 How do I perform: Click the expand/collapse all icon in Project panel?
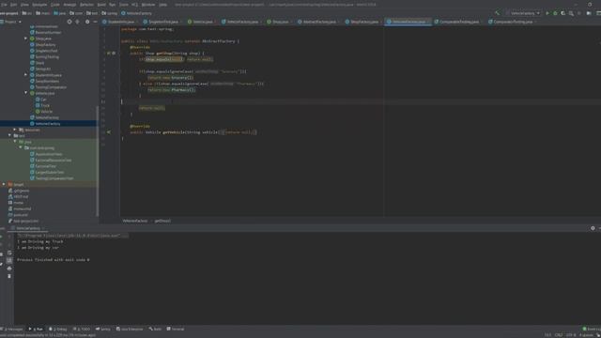(78, 22)
